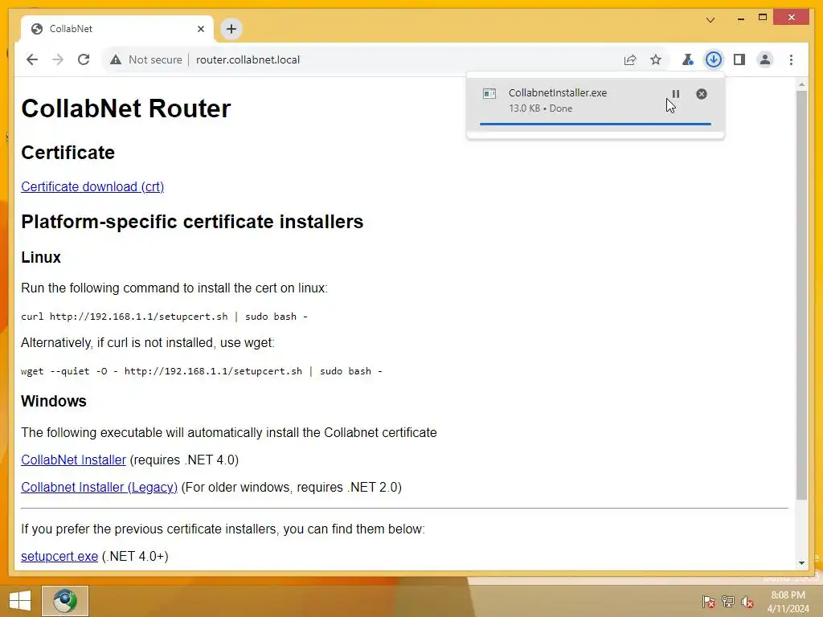Viewport: 823px width, 617px height.
Task: Open Chrome Labs flask icon
Action: [688, 59]
